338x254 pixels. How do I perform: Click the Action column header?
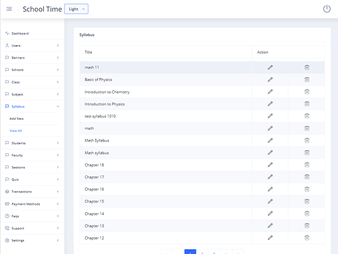263,52
